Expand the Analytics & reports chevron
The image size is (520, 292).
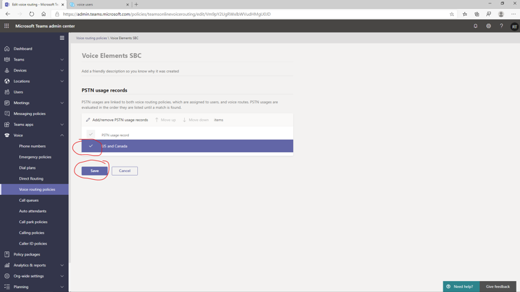point(62,265)
